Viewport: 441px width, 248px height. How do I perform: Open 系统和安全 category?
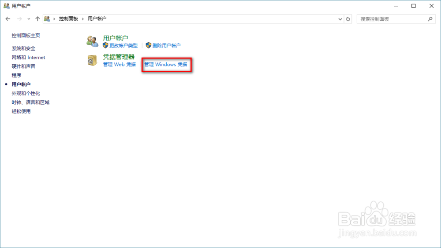[23, 48]
